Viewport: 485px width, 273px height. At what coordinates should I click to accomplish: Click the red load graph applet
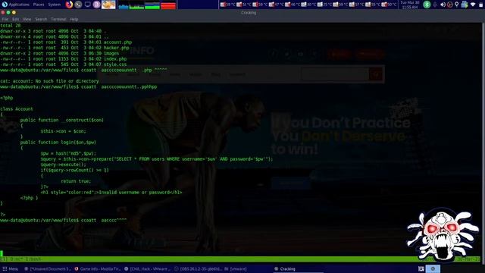coord(168,5)
